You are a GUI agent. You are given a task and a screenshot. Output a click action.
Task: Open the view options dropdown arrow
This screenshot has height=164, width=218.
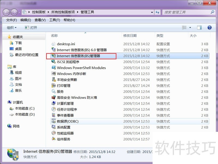pyautogui.click(x=190, y=28)
